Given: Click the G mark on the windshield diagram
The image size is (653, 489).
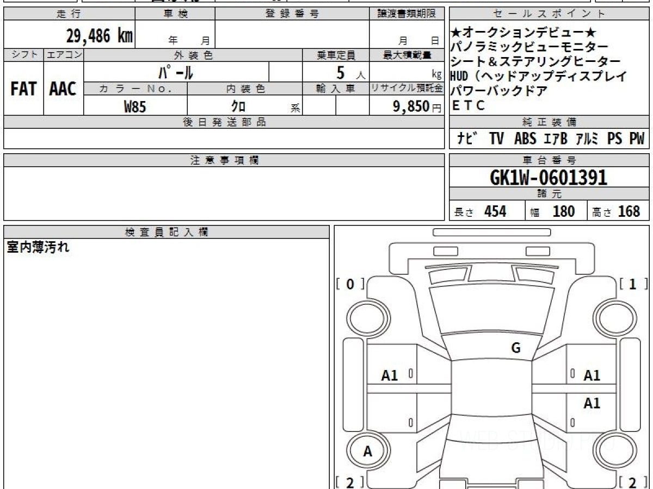Looking at the screenshot, I should pos(516,348).
